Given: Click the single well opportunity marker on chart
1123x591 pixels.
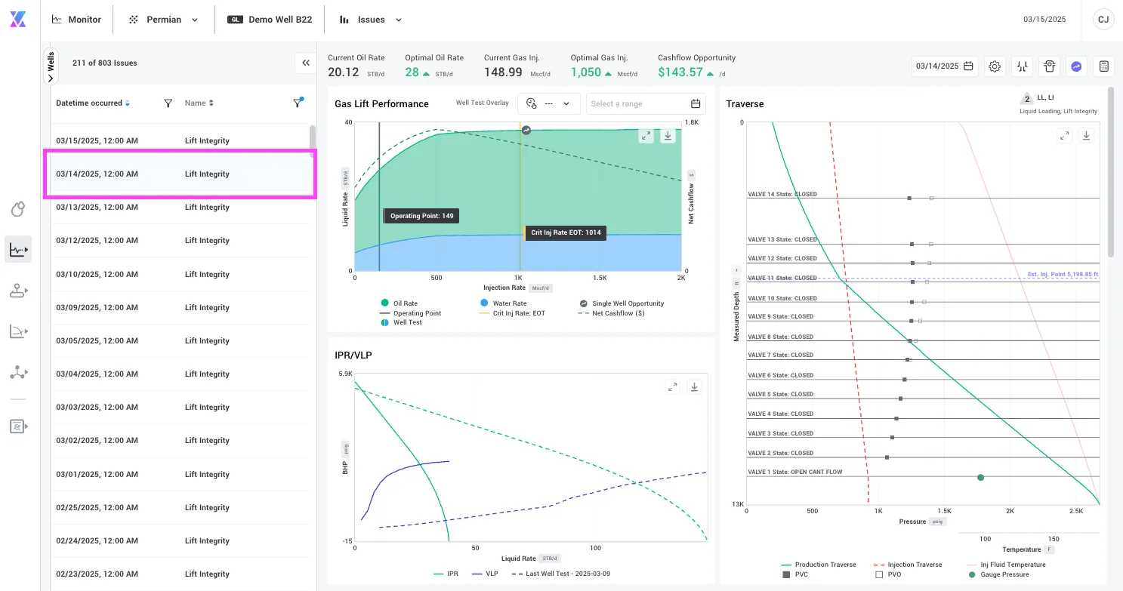Looking at the screenshot, I should point(526,131).
